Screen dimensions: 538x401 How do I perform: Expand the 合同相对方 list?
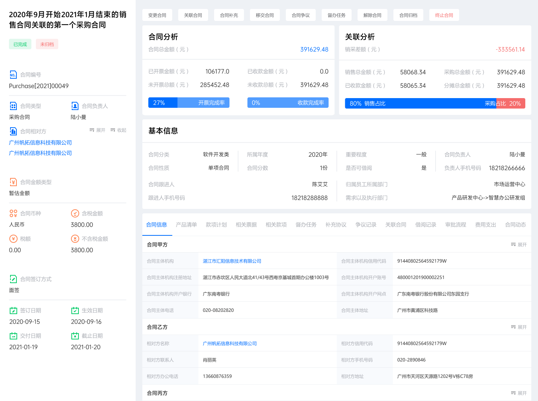click(x=98, y=130)
